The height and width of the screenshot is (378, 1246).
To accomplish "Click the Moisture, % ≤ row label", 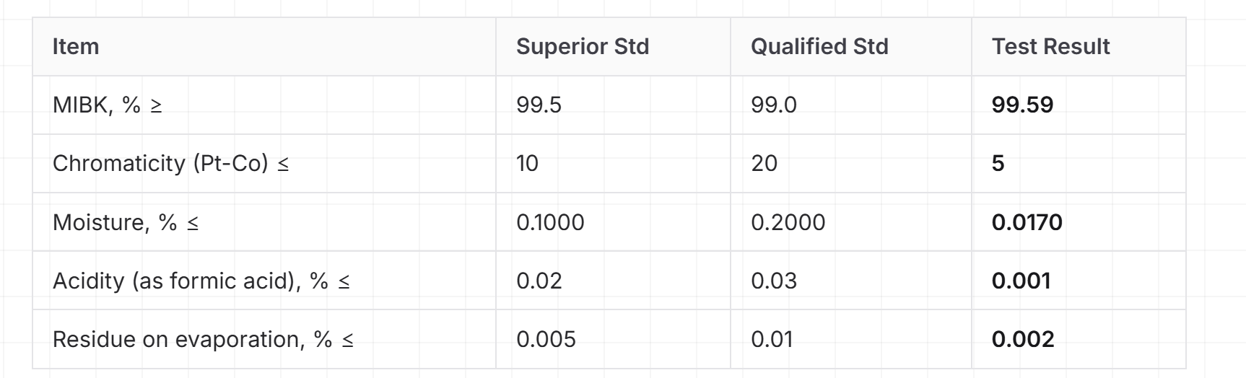I will point(264,222).
